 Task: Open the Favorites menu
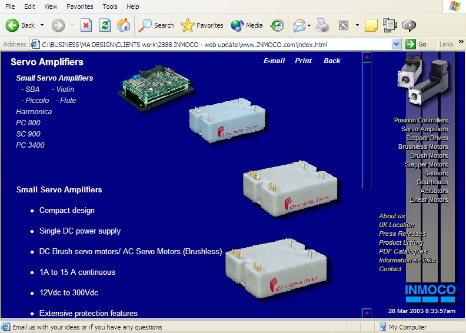(79, 6)
